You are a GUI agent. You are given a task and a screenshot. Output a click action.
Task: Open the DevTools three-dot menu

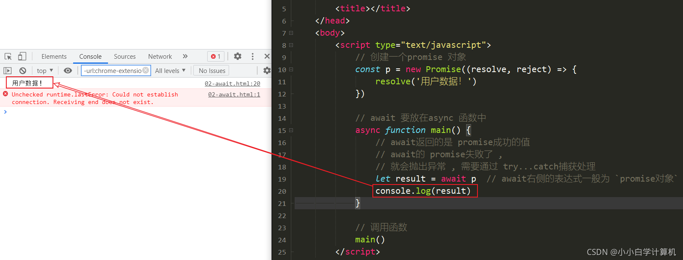(x=253, y=56)
